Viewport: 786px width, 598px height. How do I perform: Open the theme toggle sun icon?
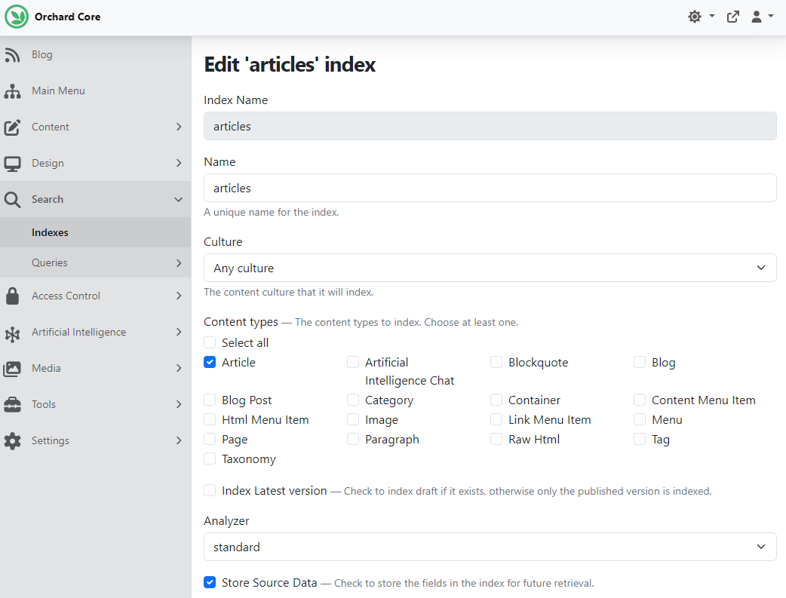(694, 17)
